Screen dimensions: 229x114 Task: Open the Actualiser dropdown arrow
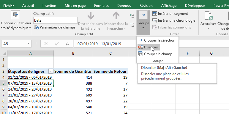[x=208, y=28]
